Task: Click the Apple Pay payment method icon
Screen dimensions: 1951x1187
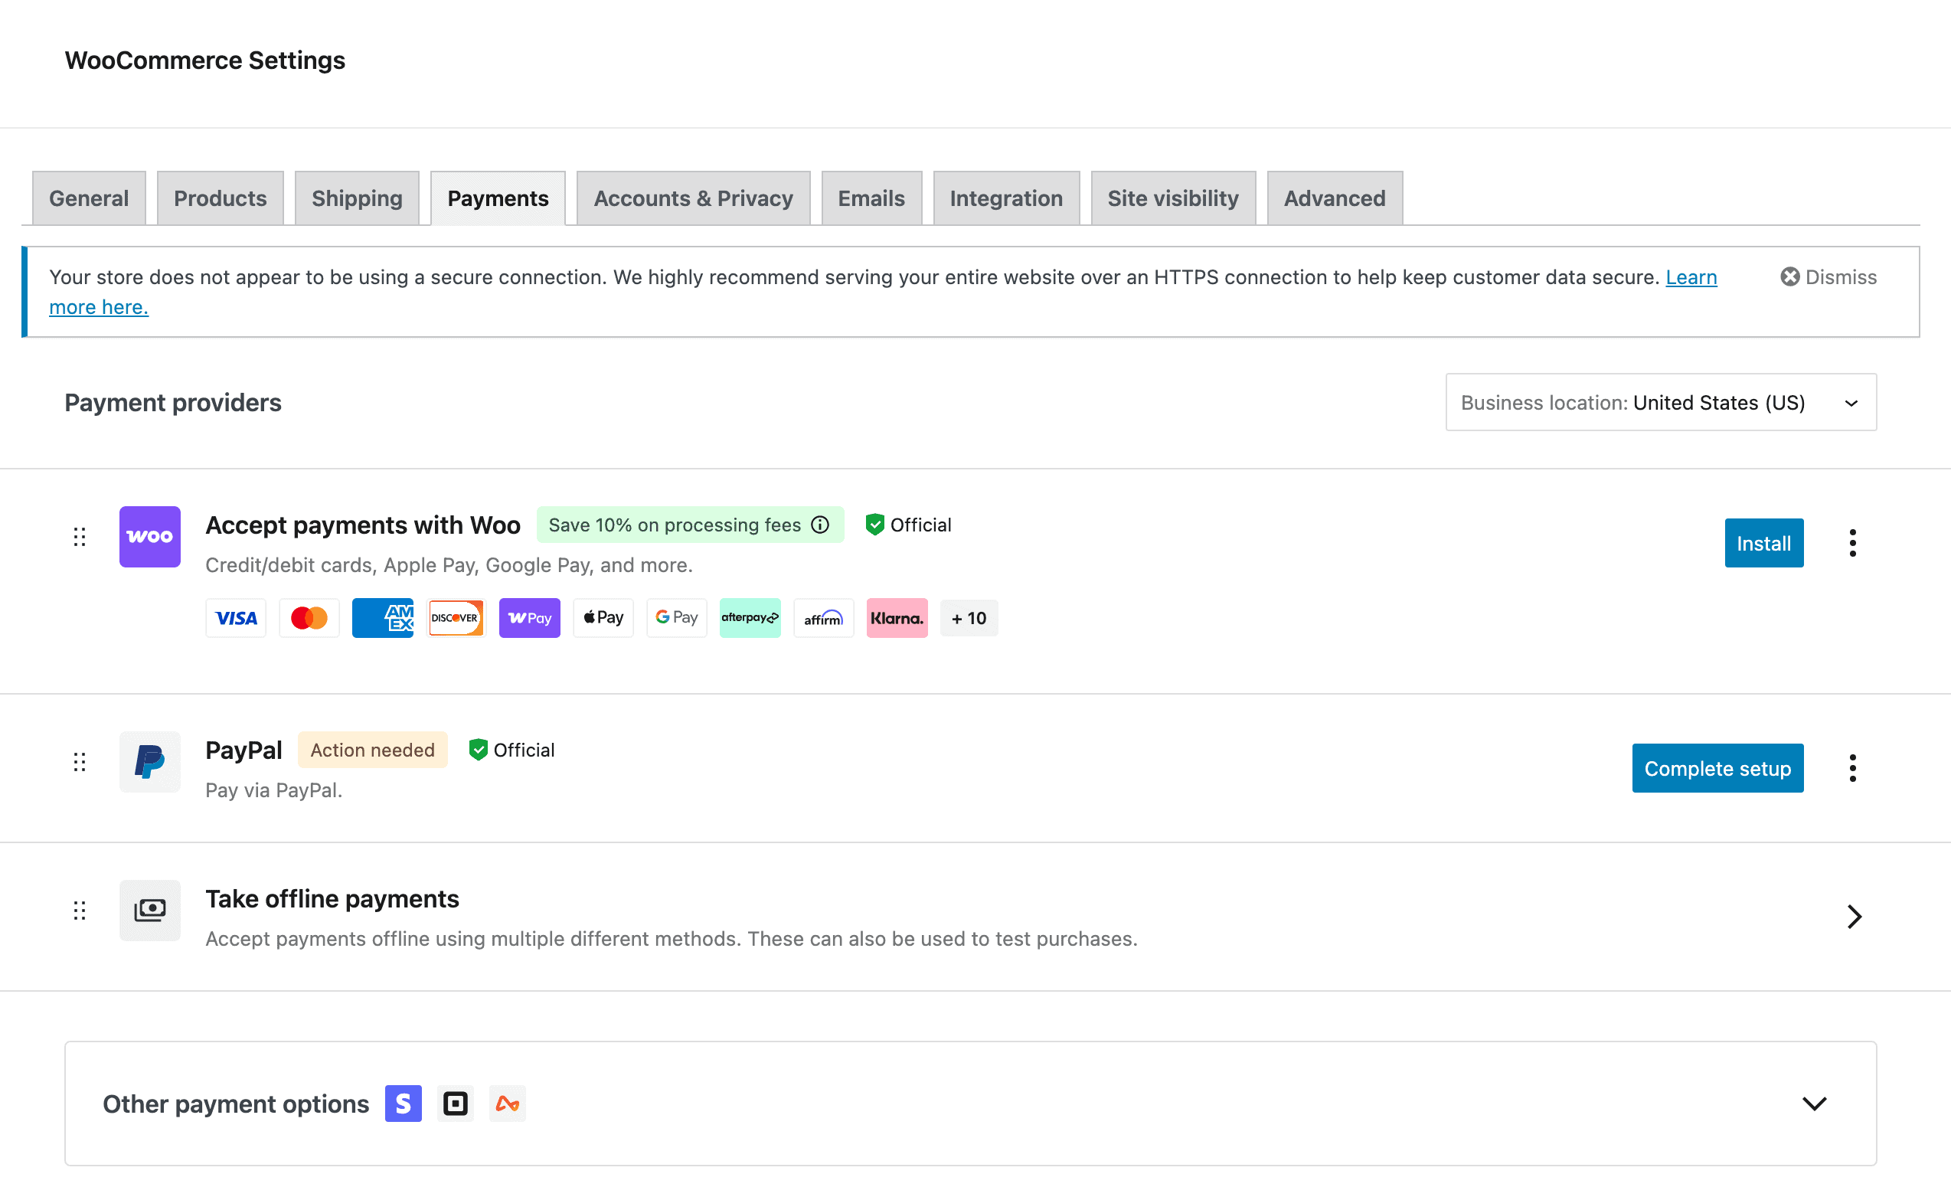Action: [603, 618]
